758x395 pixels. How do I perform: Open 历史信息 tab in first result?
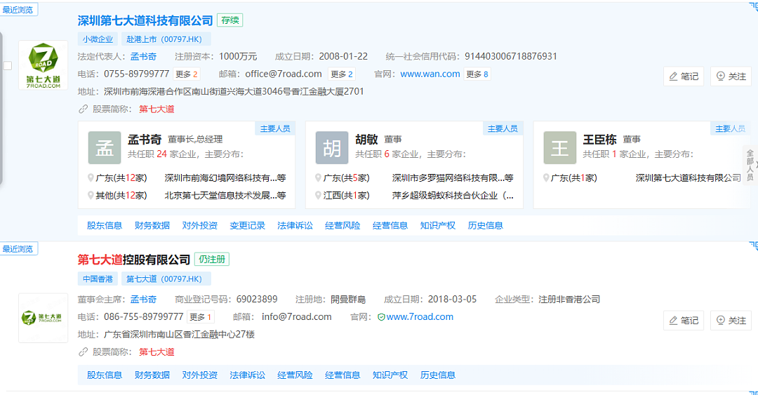(x=486, y=225)
